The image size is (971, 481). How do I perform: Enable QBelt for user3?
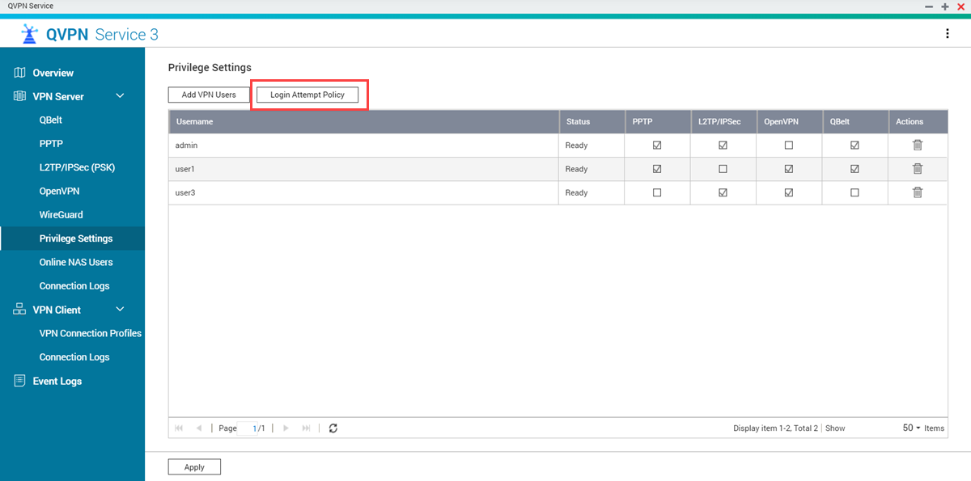854,192
